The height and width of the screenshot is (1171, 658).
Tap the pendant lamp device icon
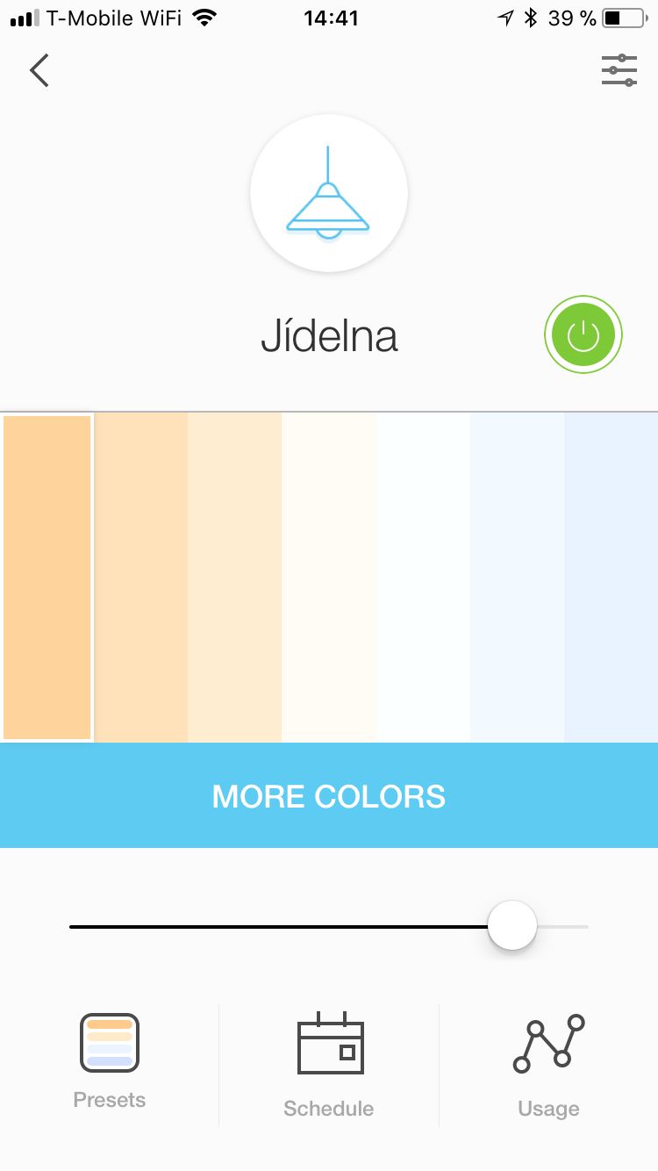click(329, 193)
